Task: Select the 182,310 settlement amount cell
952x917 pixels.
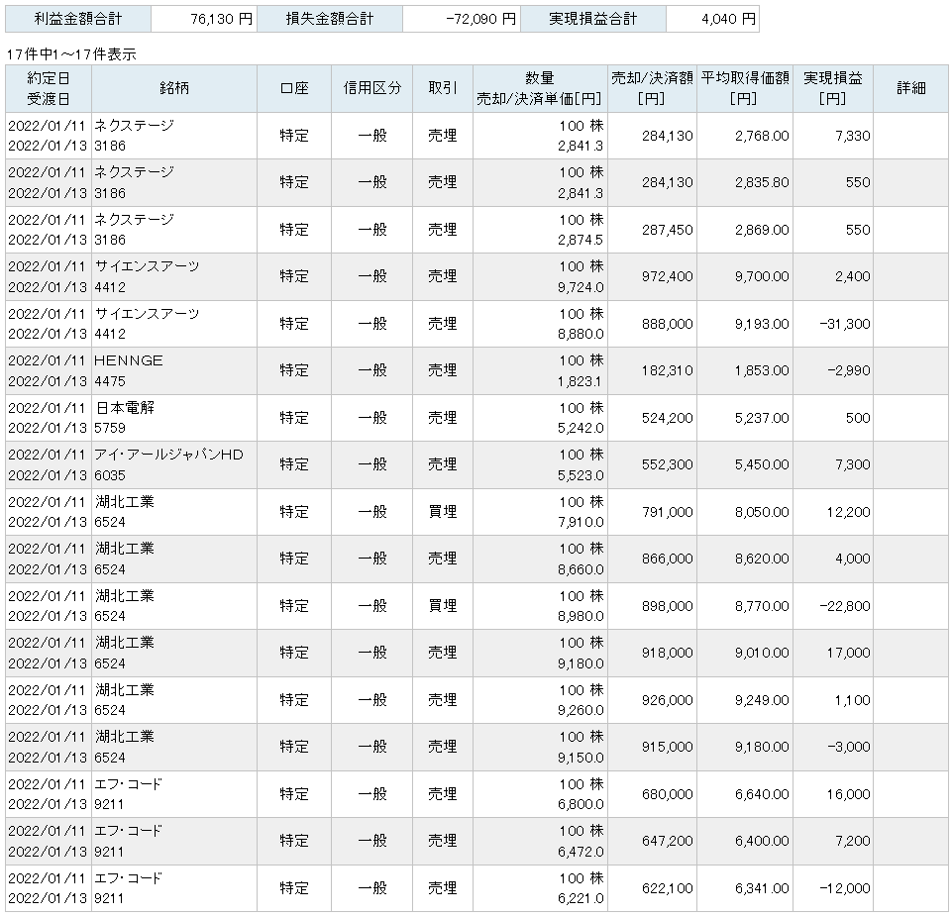Action: 653,370
